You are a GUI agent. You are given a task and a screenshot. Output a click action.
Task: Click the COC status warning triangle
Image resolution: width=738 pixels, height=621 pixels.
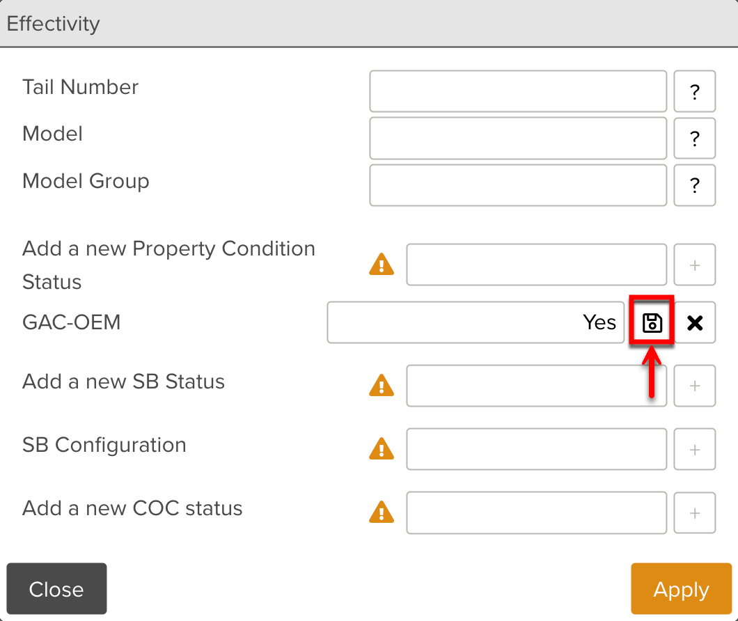382,512
